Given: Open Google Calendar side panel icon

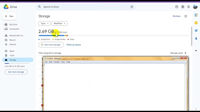Looking at the screenshot, I should [x=196, y=15].
